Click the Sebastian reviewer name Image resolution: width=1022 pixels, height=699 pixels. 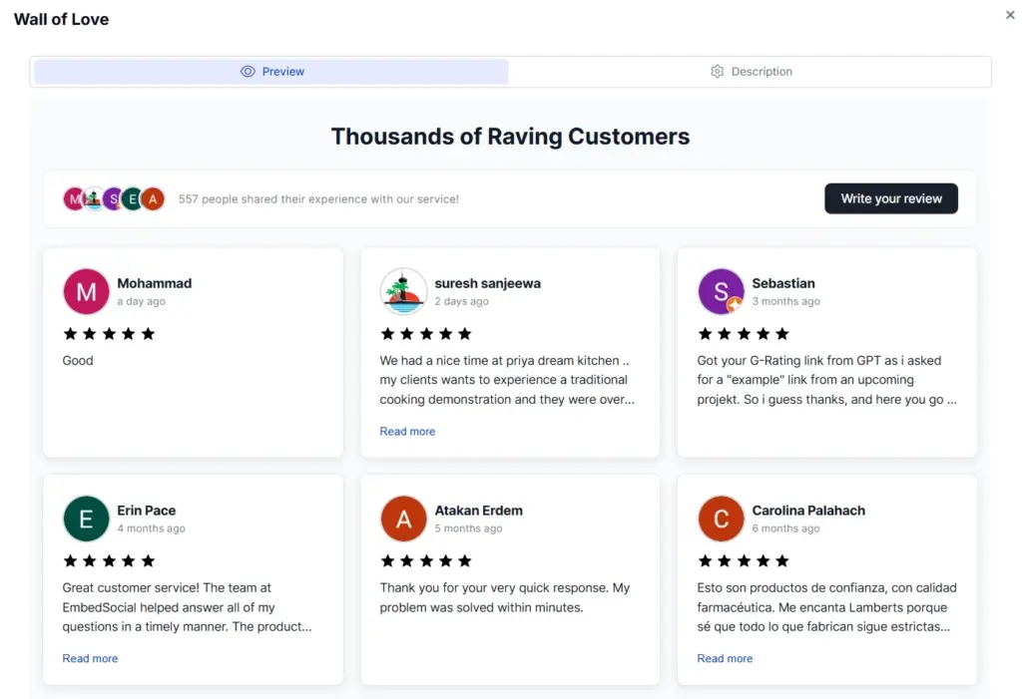(783, 283)
